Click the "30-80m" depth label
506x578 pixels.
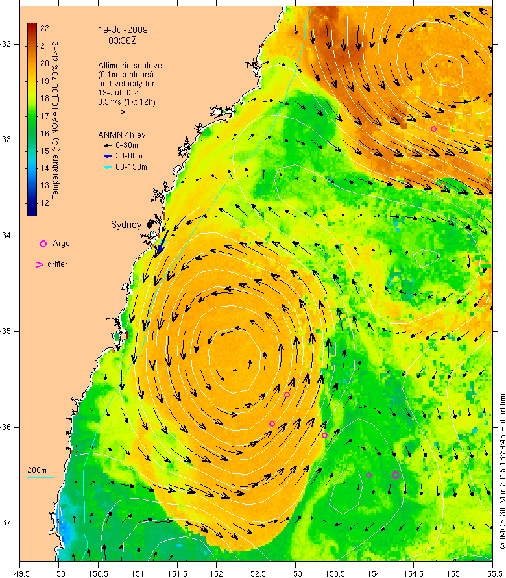tap(129, 156)
